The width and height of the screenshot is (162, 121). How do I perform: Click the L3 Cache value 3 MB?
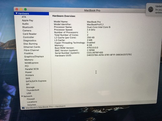point(90,40)
